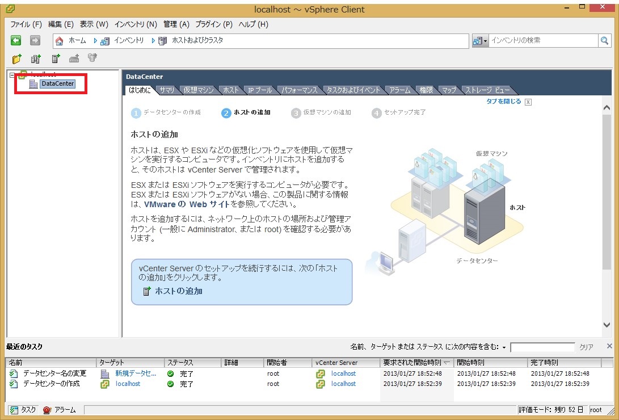Open the 表示 (W) menu
Image resolution: width=619 pixels, height=420 pixels.
(94, 24)
